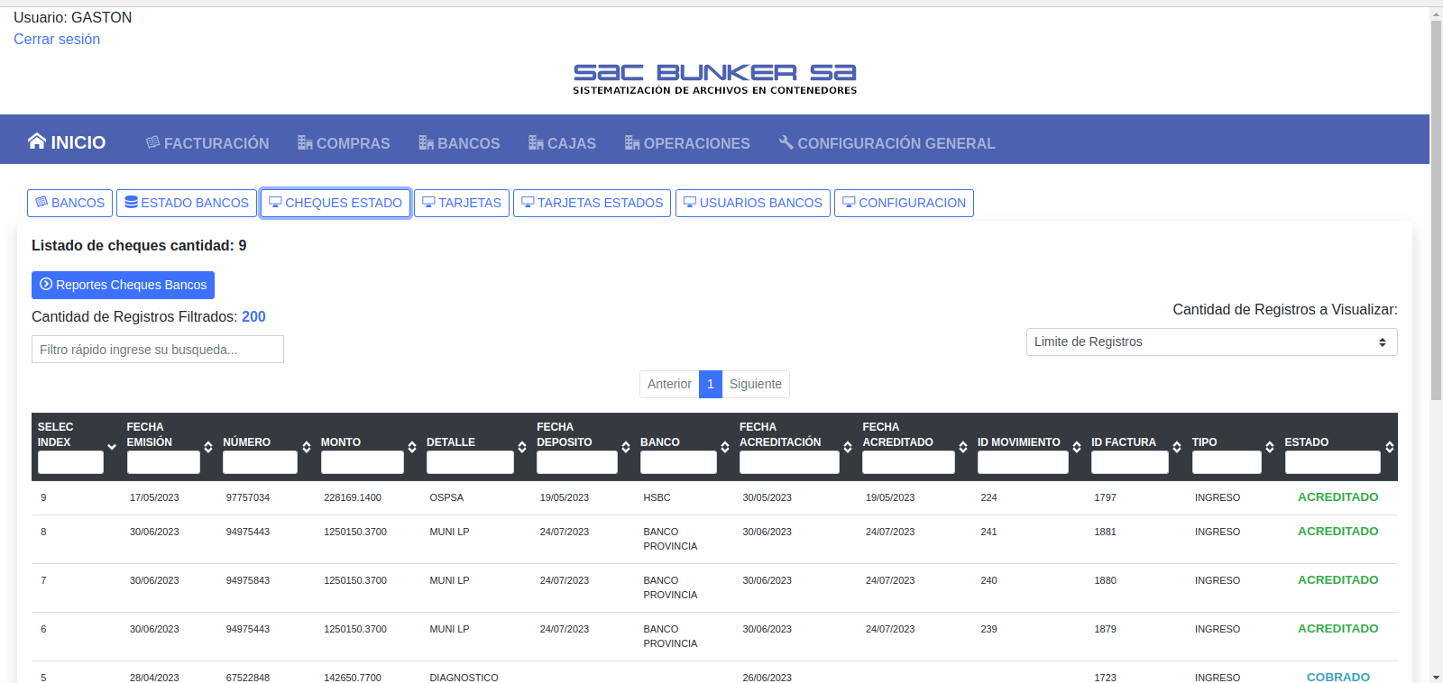Sort by the BANCO column sort arrows
1443x683 pixels.
725,447
